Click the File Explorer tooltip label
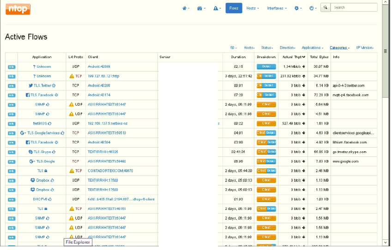The height and width of the screenshot is (250, 392). click(78, 243)
